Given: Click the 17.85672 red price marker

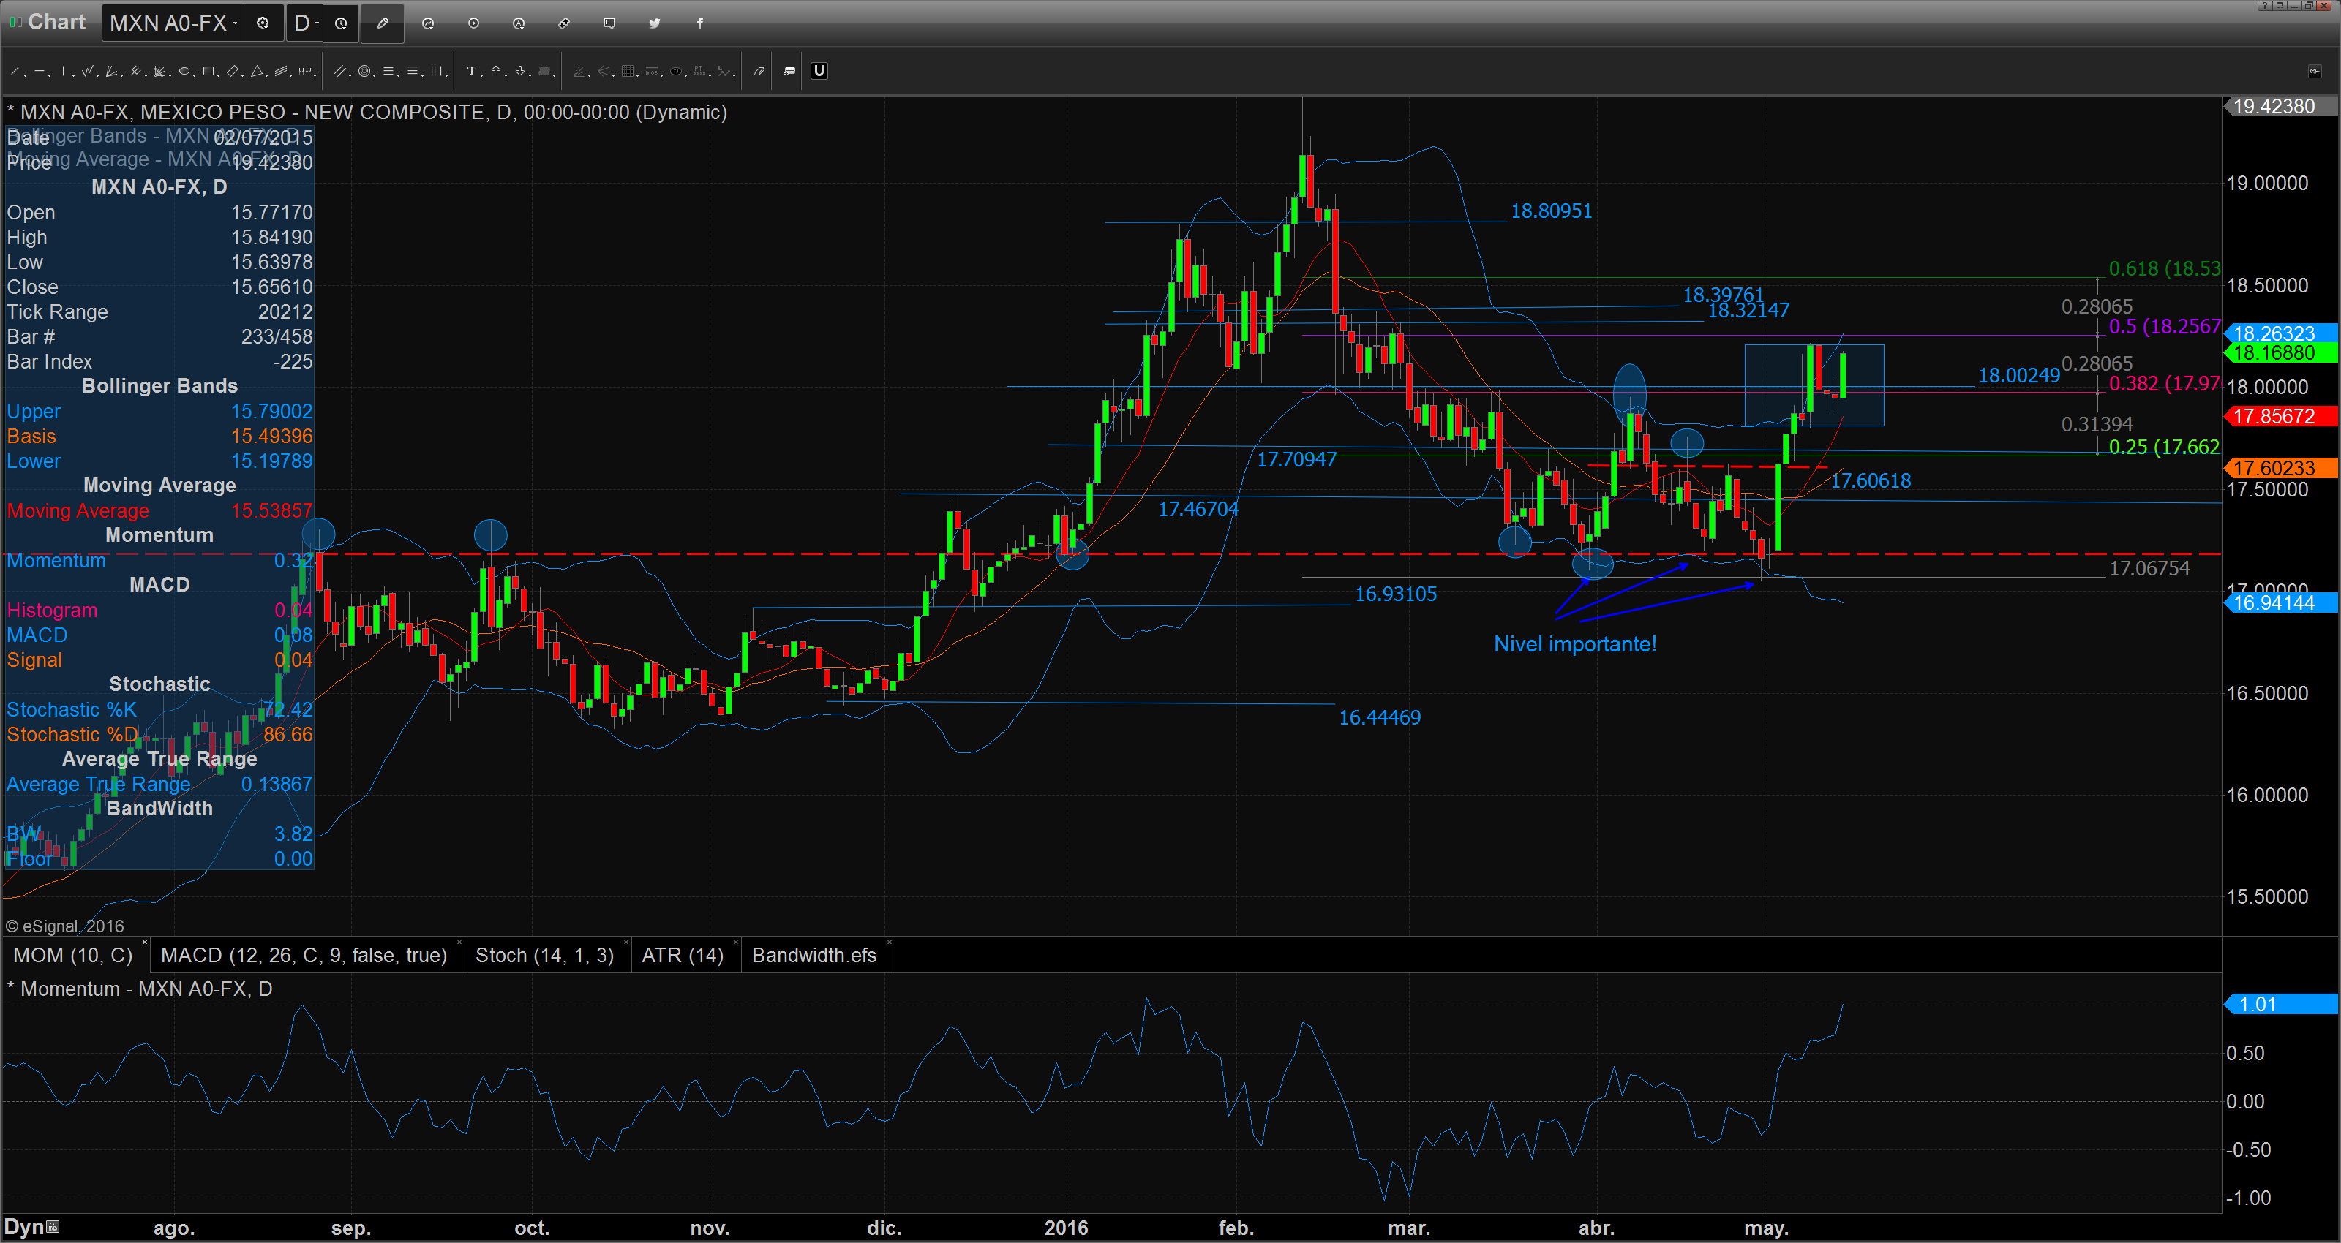Looking at the screenshot, I should tap(2281, 416).
